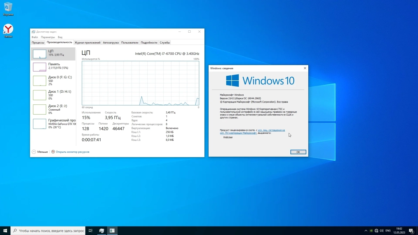Open the Параметры menu in Task Manager

48,37
